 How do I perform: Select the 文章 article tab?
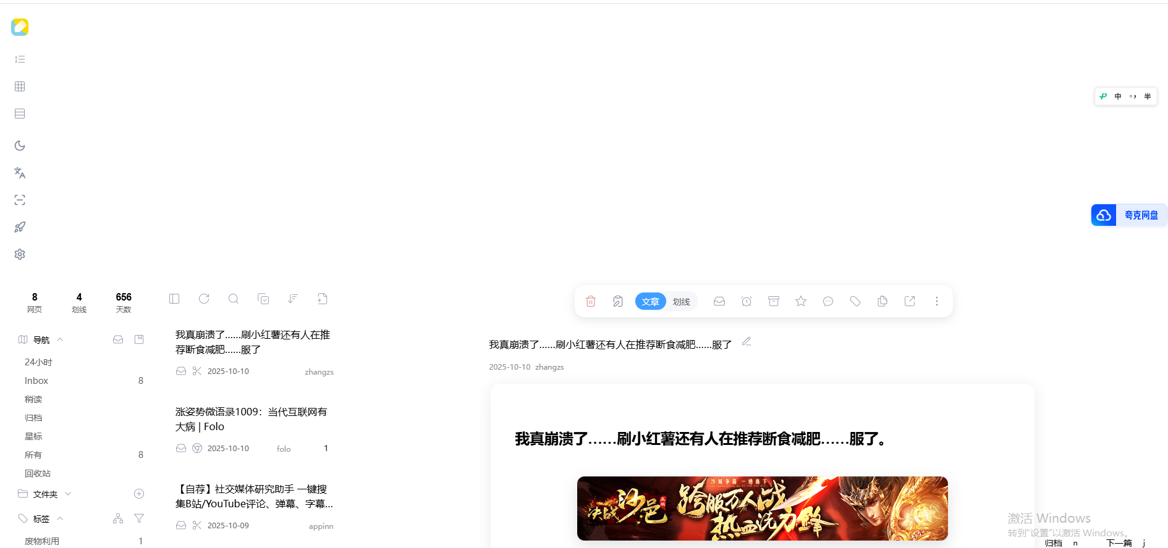tap(650, 301)
